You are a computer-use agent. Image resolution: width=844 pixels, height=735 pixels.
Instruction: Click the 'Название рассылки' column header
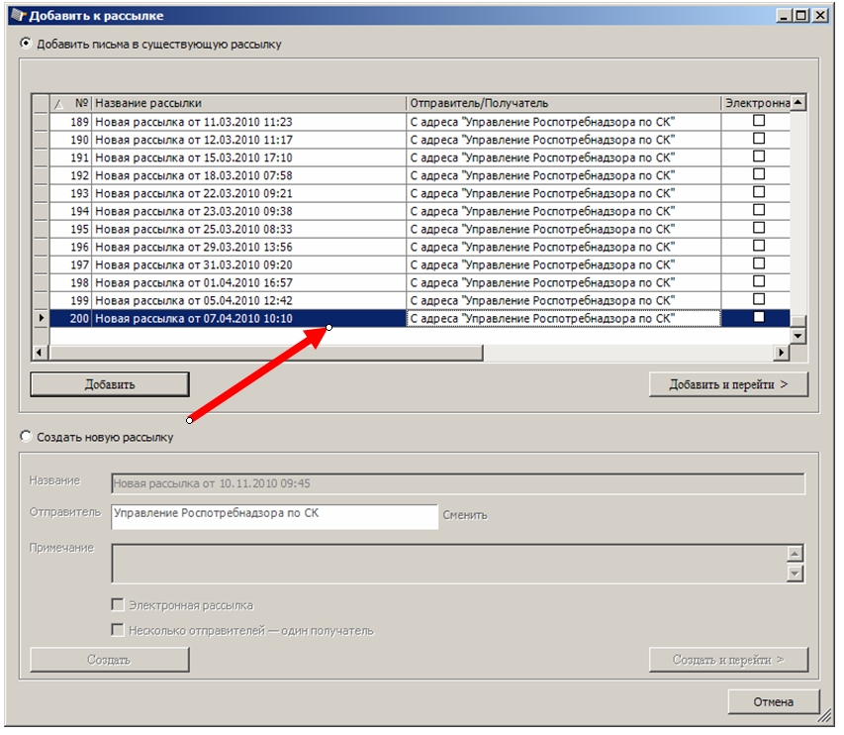248,103
